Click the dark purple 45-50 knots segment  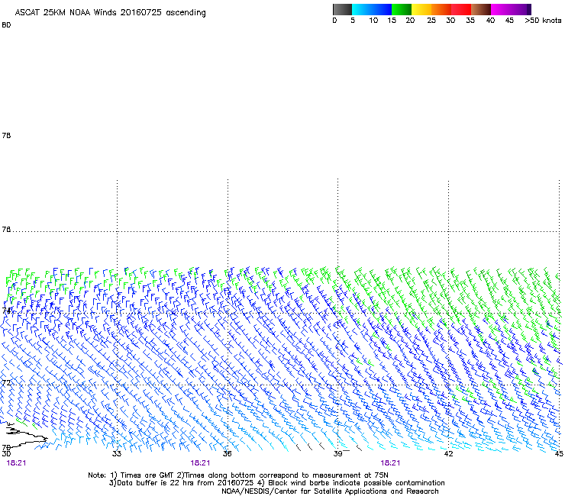tap(521, 9)
